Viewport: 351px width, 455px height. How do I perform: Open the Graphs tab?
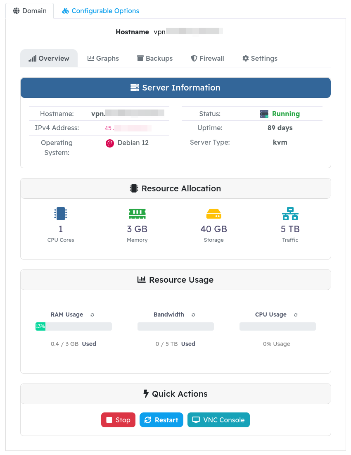[x=103, y=58]
